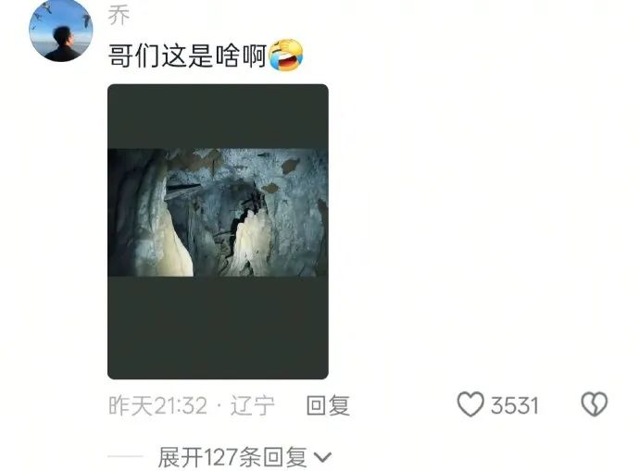Open the username 乔

click(x=119, y=16)
